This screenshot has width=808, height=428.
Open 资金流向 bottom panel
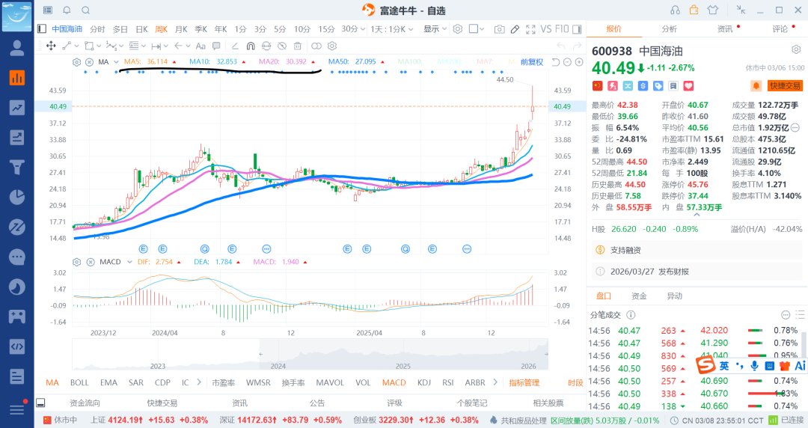(85, 403)
